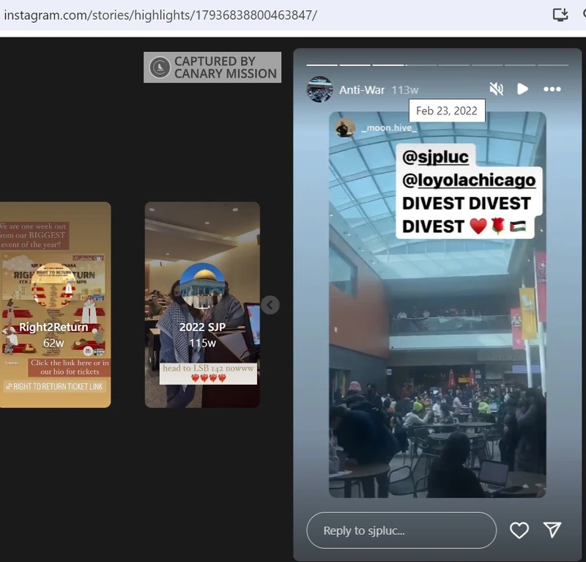586x562 pixels.
Task: Click the _moon.hive_ small avatar
Action: point(345,127)
